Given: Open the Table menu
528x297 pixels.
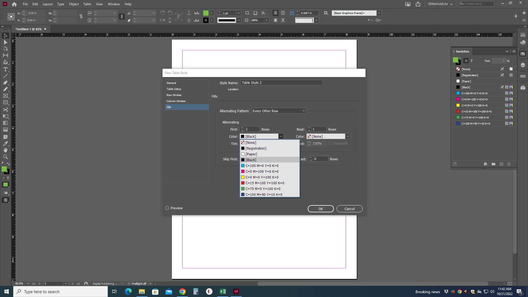Looking at the screenshot, I should [x=87, y=4].
